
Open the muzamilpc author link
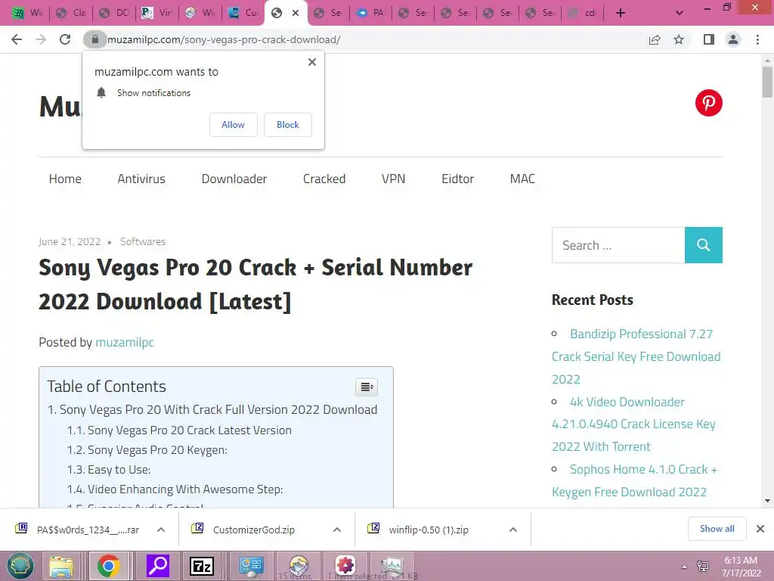coord(125,342)
